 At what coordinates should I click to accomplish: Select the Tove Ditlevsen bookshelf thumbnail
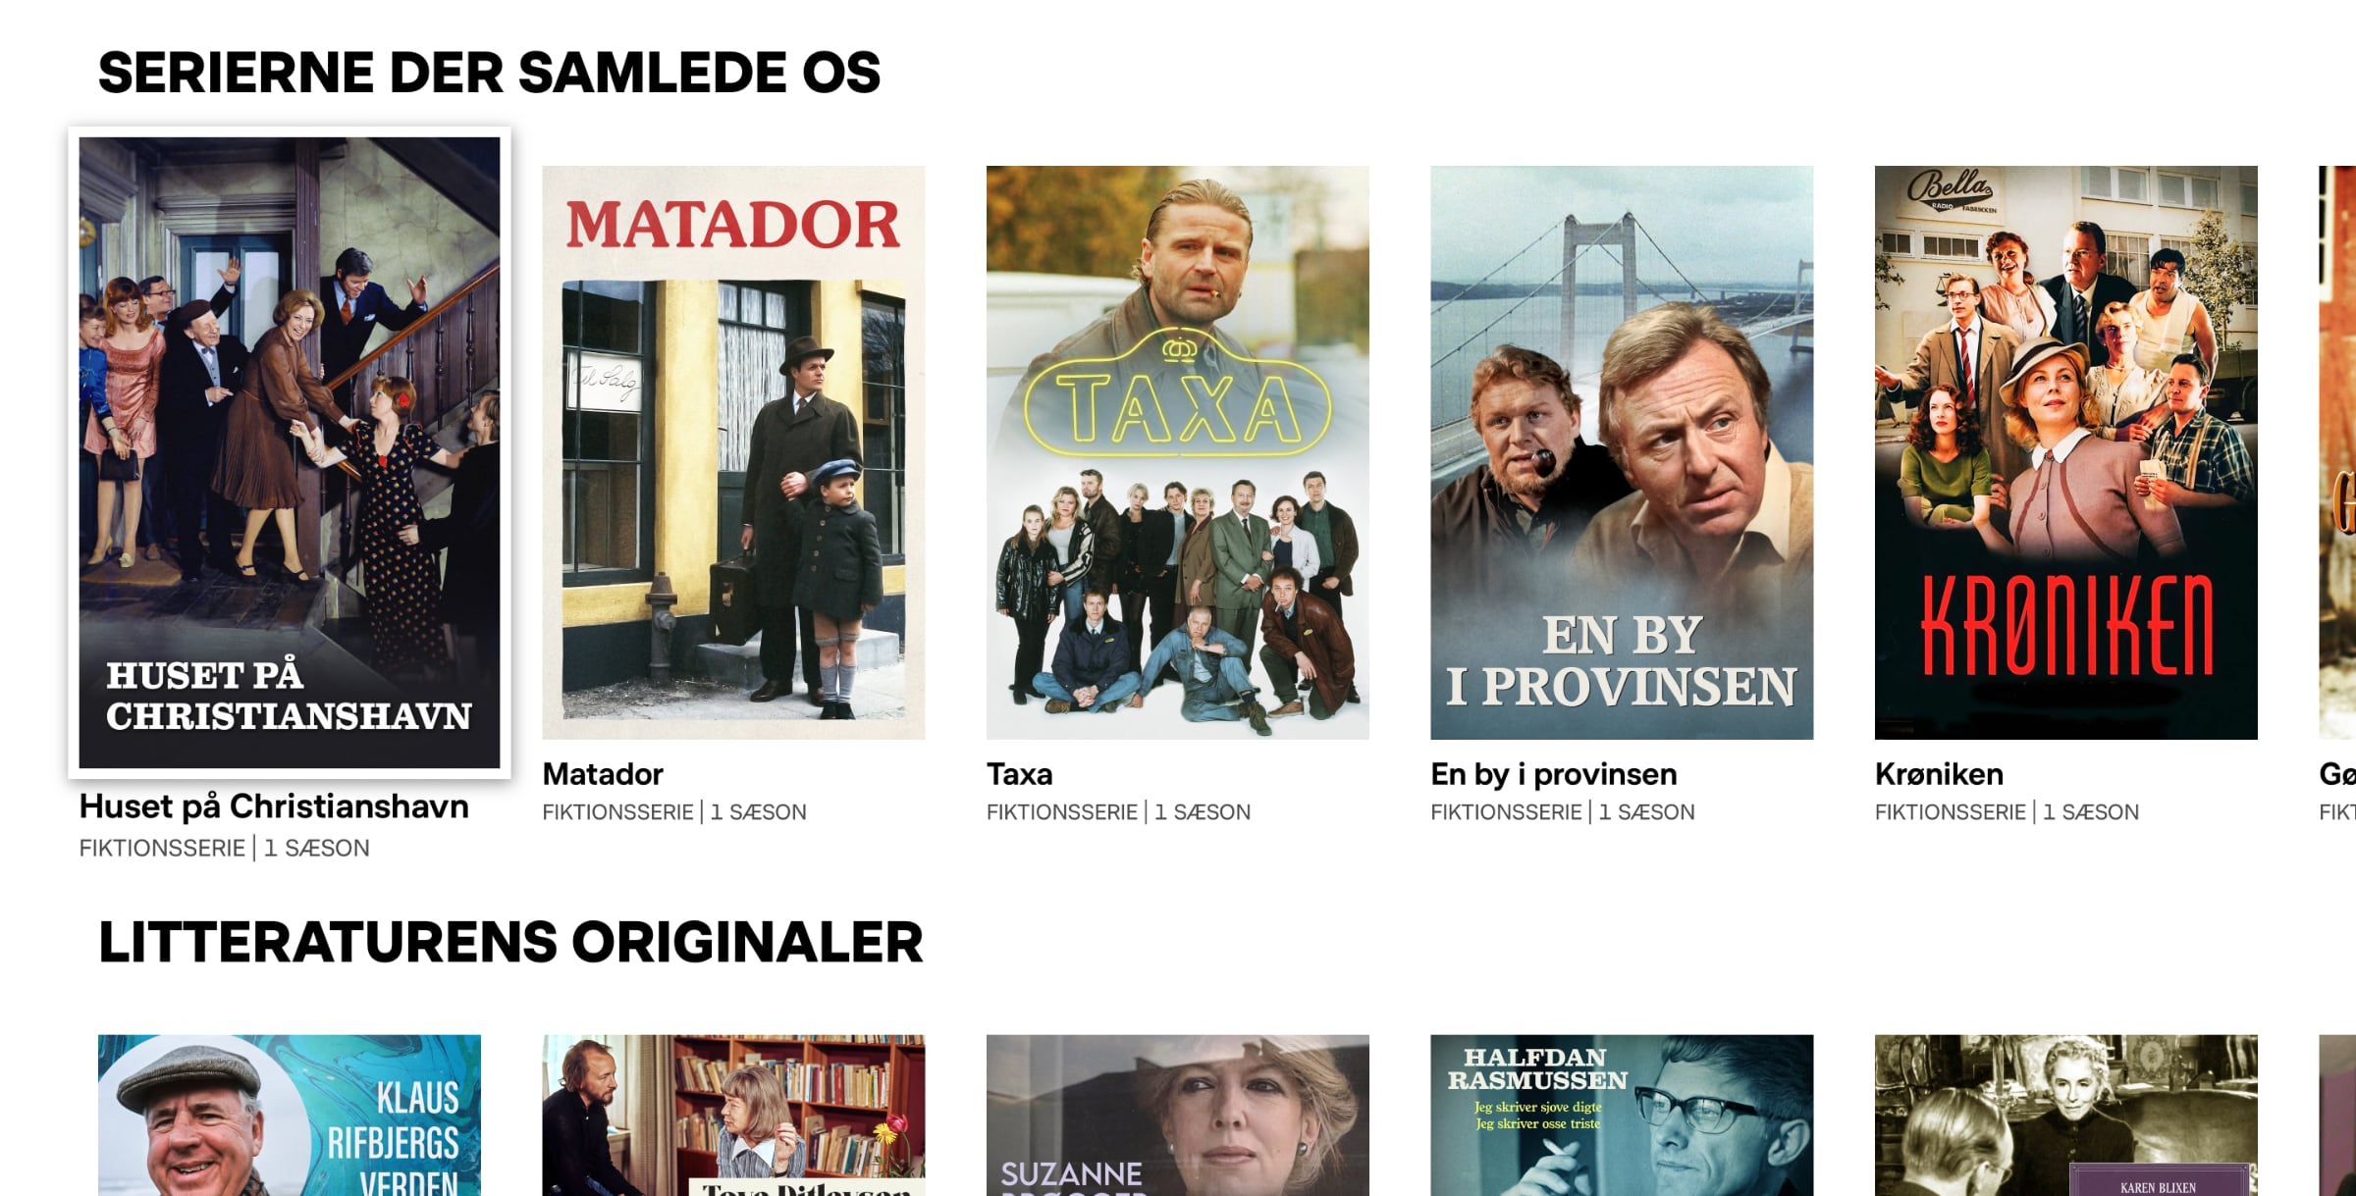click(x=733, y=1116)
